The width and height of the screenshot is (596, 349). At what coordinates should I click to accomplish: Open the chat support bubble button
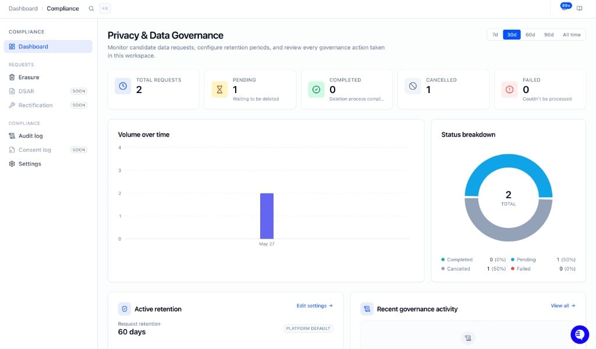580,334
